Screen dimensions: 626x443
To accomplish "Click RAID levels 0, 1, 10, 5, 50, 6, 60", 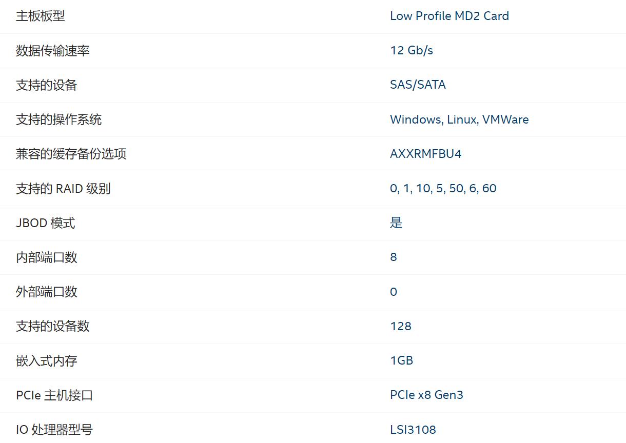I will [443, 188].
